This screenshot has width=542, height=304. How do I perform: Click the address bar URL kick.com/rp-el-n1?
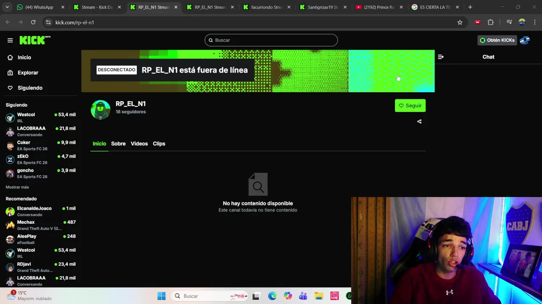tap(75, 22)
